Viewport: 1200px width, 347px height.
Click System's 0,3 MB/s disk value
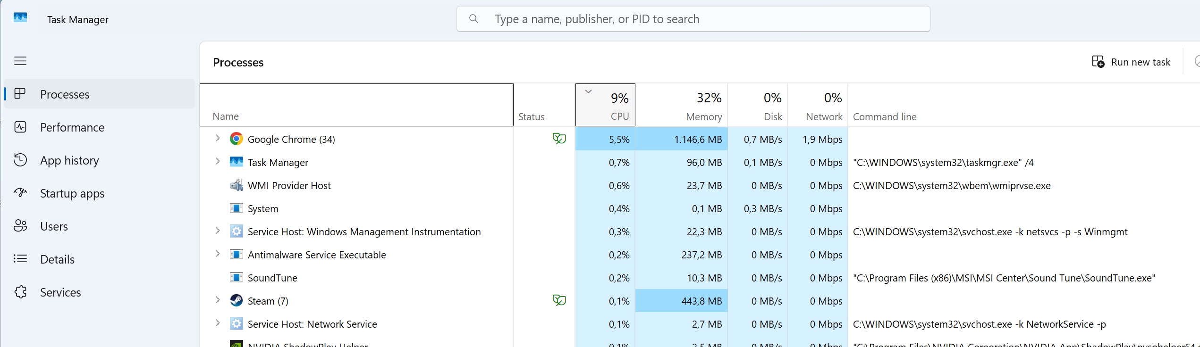click(763, 208)
